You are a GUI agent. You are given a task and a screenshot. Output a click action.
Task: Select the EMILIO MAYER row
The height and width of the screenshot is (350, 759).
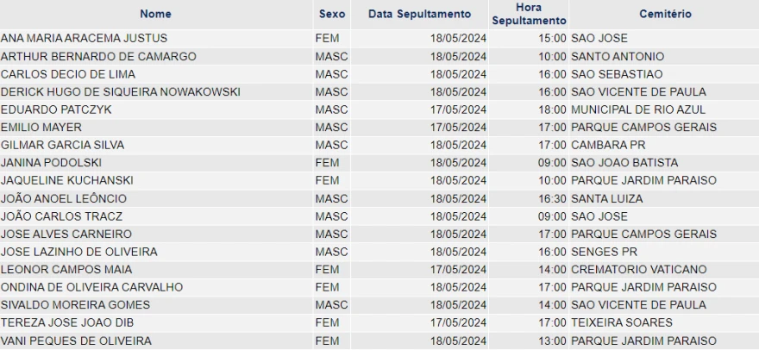click(x=42, y=128)
